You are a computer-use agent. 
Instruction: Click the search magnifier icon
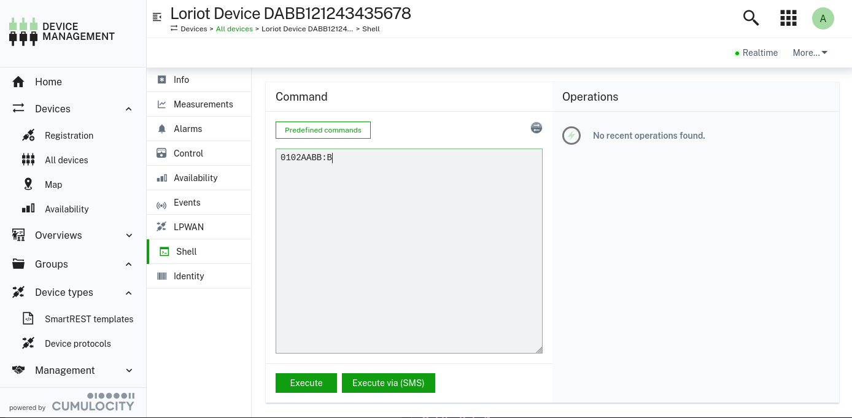click(751, 18)
